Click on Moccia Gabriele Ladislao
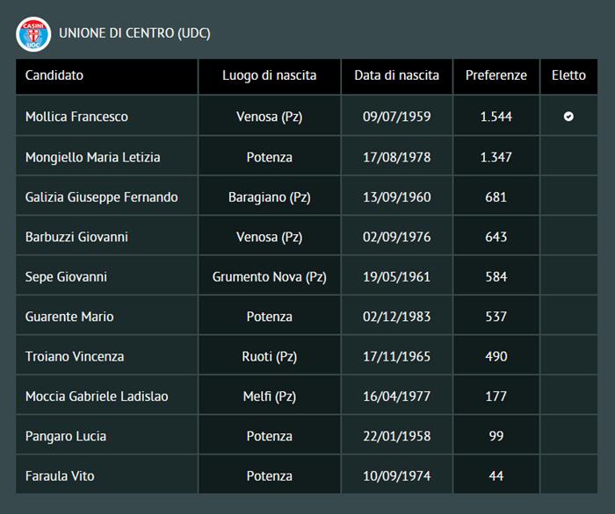 click(x=97, y=396)
